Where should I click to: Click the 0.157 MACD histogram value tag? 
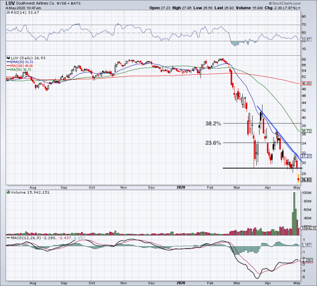click(306, 245)
